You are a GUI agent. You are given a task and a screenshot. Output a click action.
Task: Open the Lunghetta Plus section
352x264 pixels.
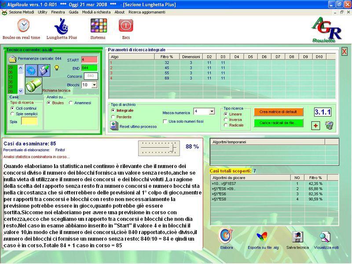click(x=61, y=26)
